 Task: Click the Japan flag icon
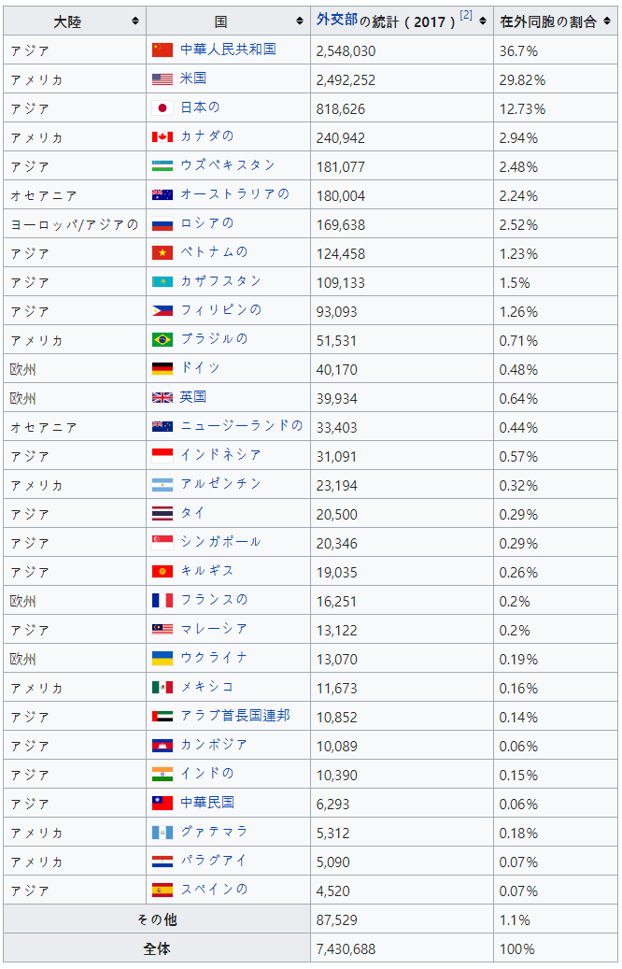coord(163,107)
